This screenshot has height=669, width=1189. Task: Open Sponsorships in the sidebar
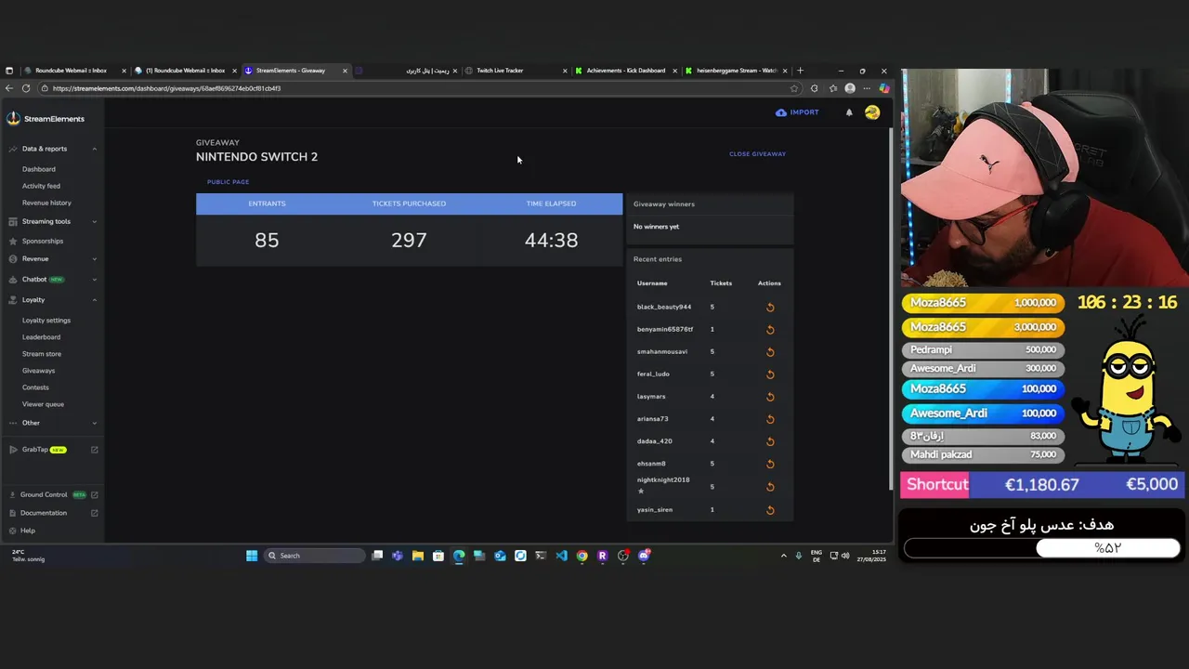43,242
